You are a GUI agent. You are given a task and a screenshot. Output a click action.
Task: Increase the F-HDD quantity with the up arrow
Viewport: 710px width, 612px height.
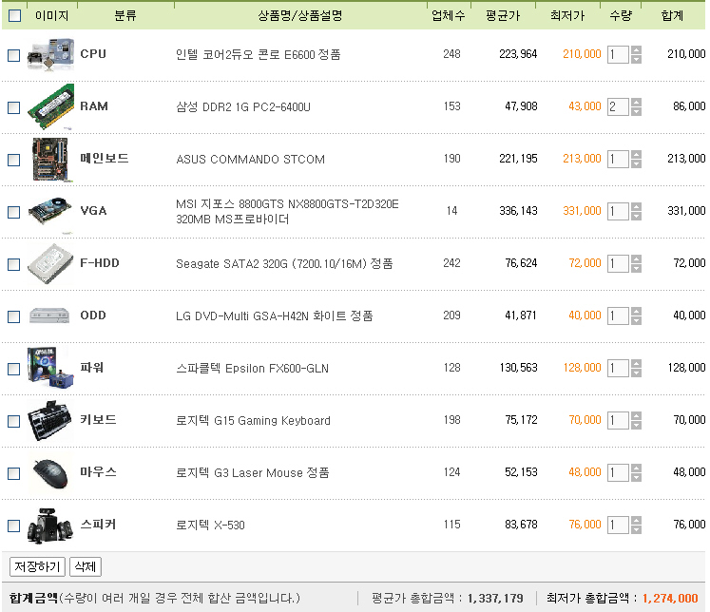coord(636,259)
